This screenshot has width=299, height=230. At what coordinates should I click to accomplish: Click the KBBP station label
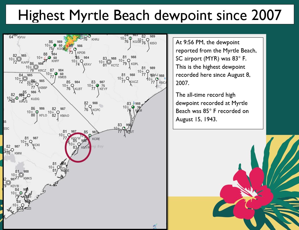(x=43, y=88)
